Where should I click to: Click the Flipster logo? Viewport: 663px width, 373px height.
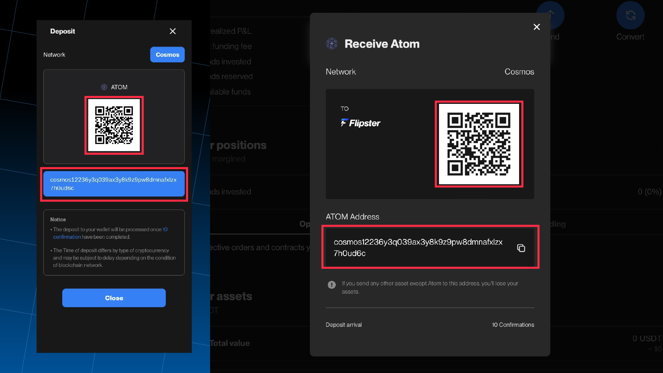click(360, 123)
